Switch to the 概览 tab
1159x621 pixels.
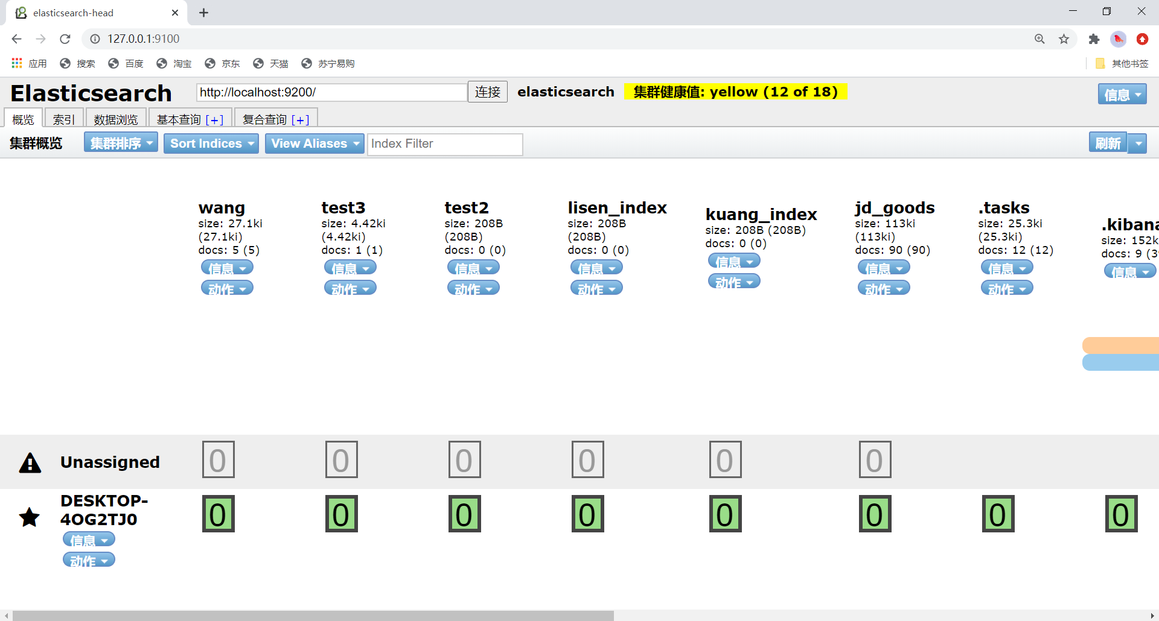24,119
